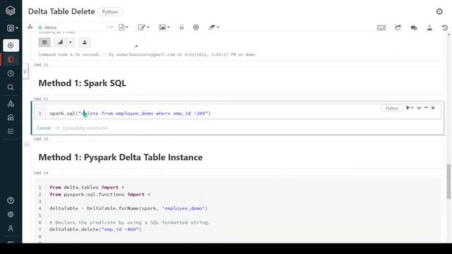Switch output to chart view

point(60,42)
